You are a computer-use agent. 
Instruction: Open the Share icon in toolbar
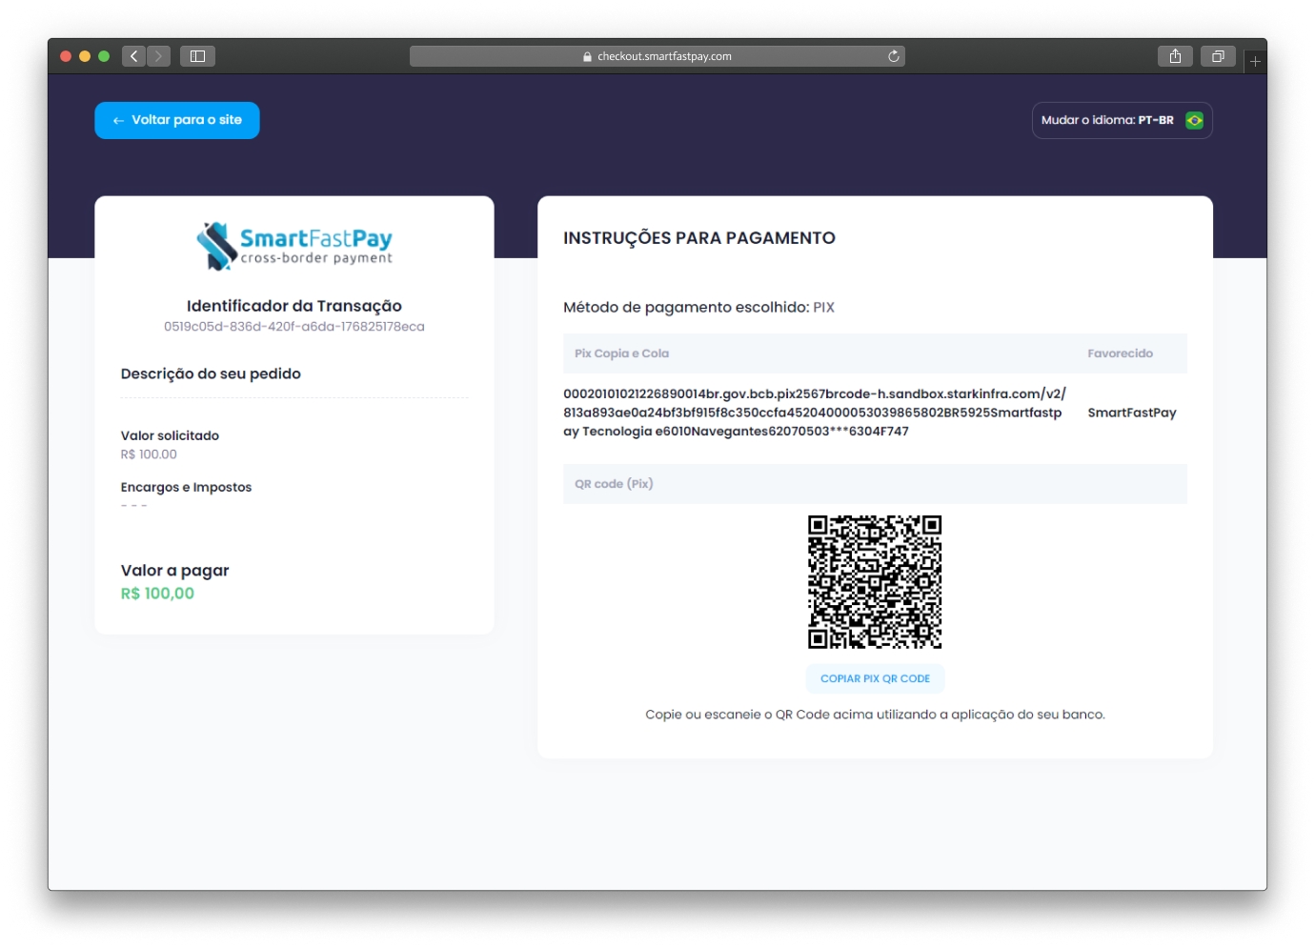click(x=1175, y=56)
